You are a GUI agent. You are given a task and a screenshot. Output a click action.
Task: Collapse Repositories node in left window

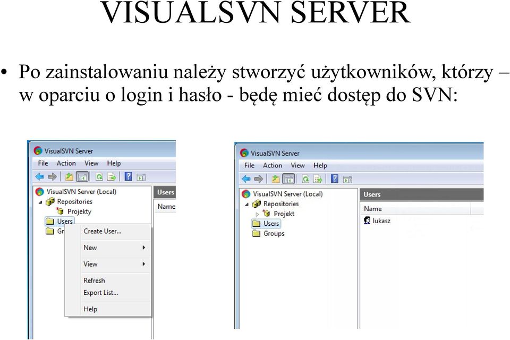tap(41, 202)
